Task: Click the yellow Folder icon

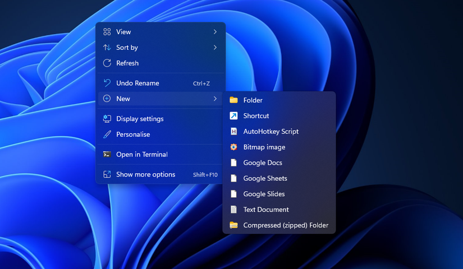Action: click(x=233, y=100)
